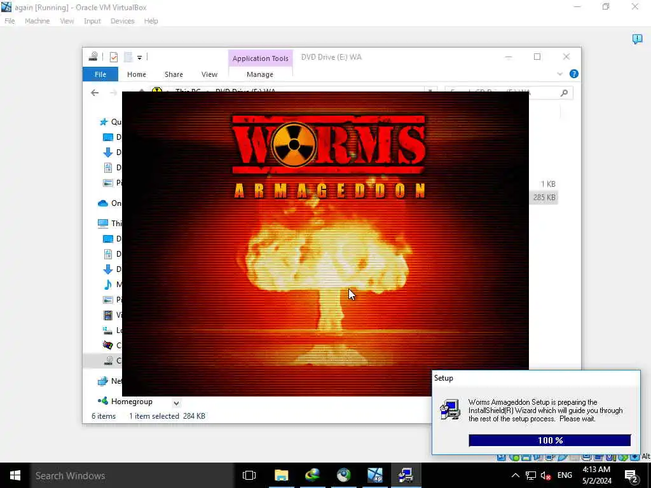Select Downloads arrow icon under Quick access

click(108, 152)
